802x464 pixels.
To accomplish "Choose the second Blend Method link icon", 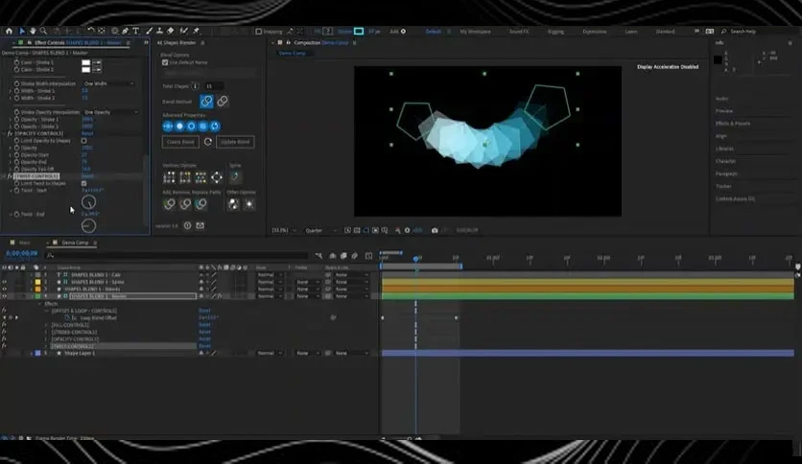I will 223,102.
